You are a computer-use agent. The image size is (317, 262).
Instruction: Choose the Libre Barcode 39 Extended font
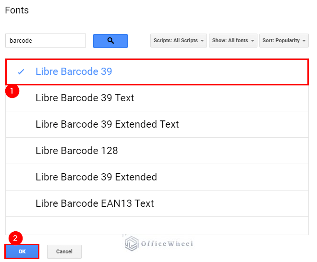click(x=157, y=177)
